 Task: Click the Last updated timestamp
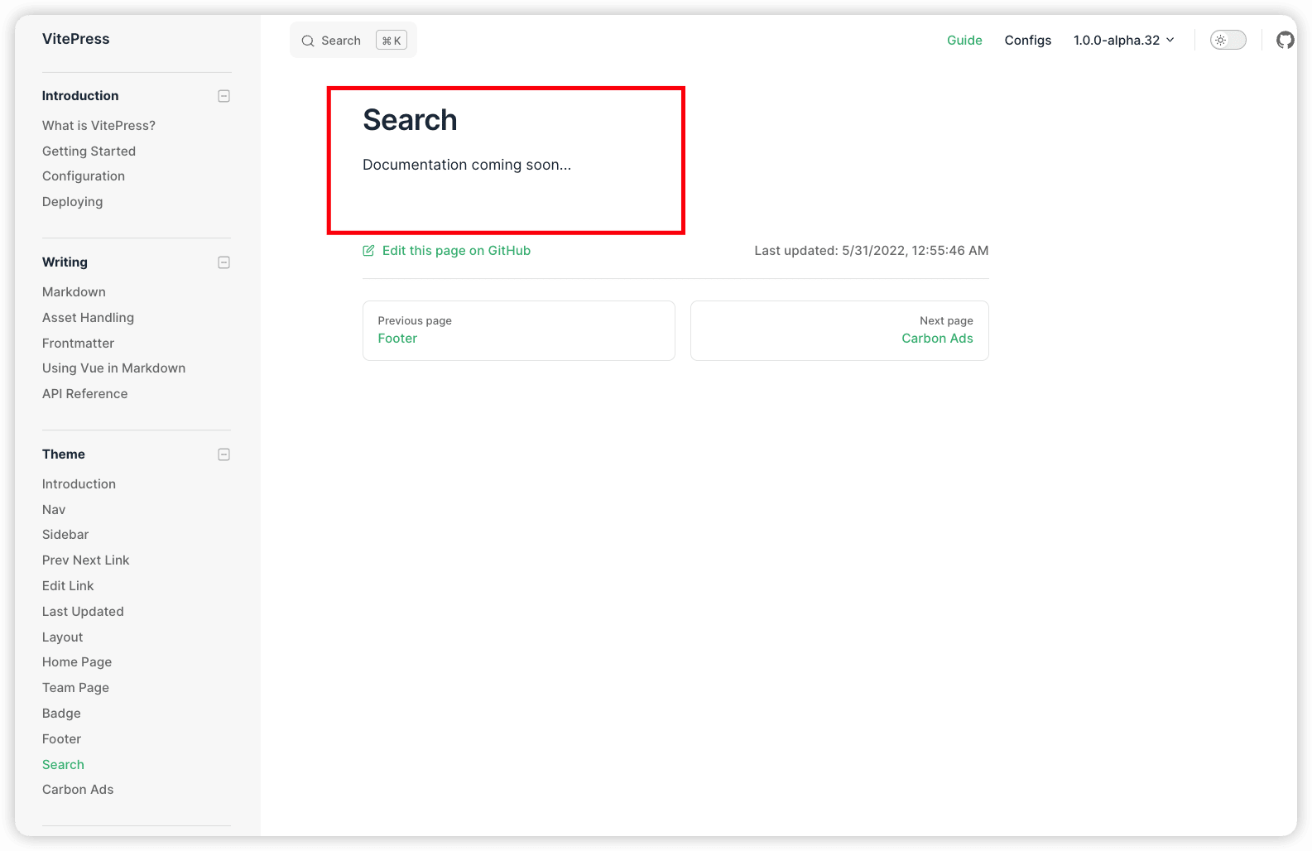point(872,251)
